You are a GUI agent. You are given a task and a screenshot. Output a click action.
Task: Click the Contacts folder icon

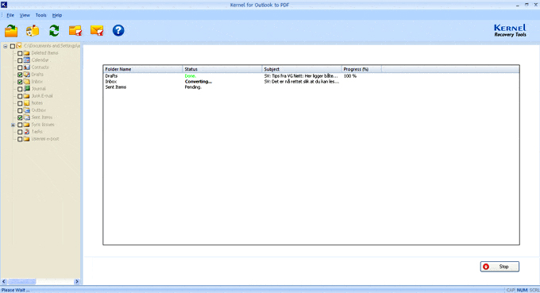click(x=26, y=67)
